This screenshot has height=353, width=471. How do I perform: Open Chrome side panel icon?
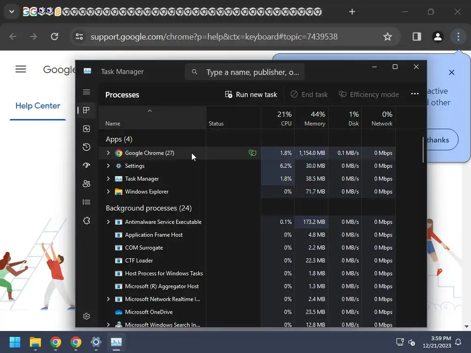[x=417, y=37]
